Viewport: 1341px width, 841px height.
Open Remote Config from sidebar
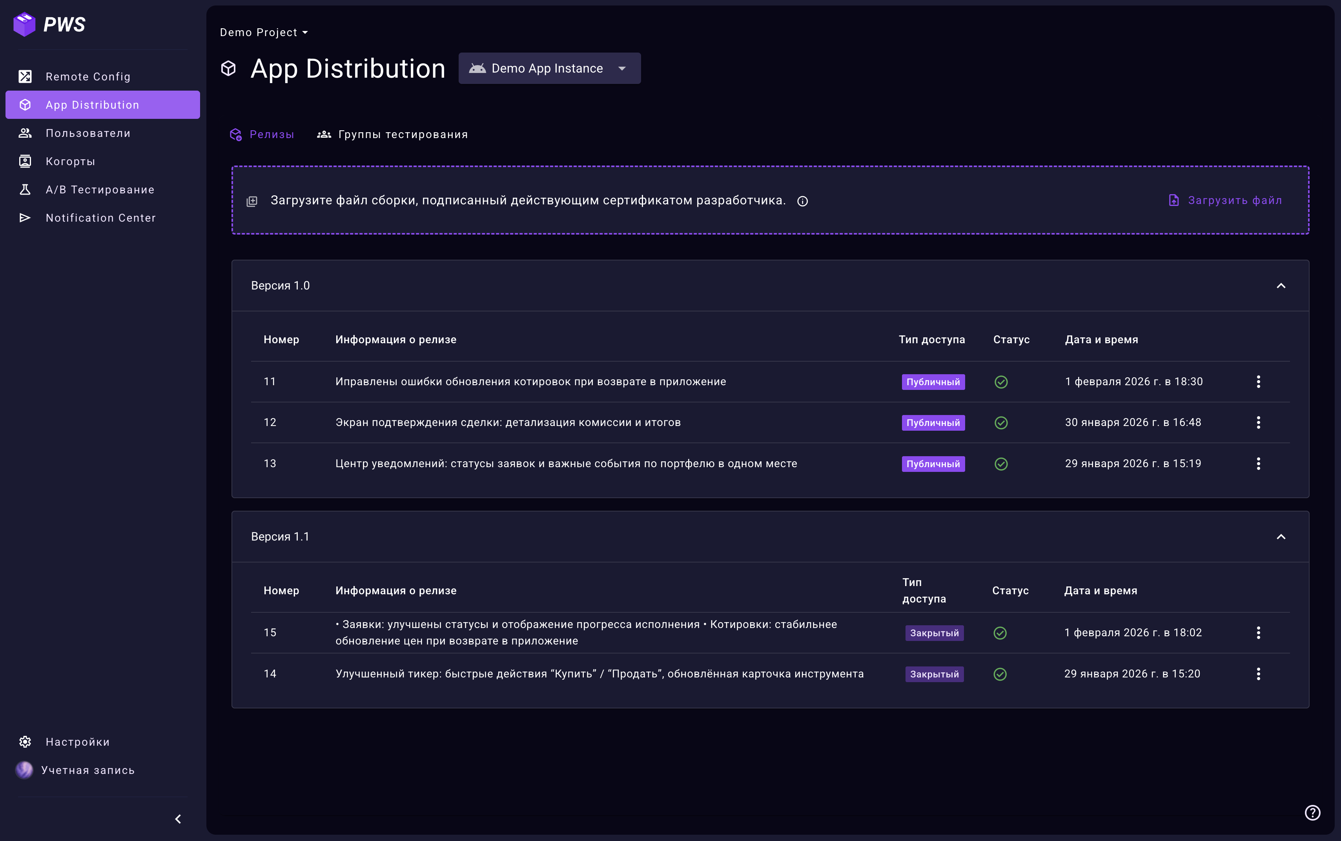pos(87,77)
